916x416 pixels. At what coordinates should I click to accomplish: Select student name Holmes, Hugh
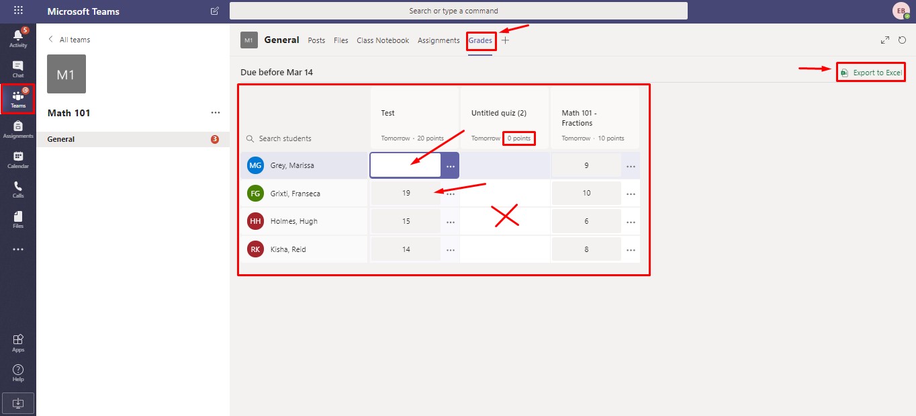point(294,221)
